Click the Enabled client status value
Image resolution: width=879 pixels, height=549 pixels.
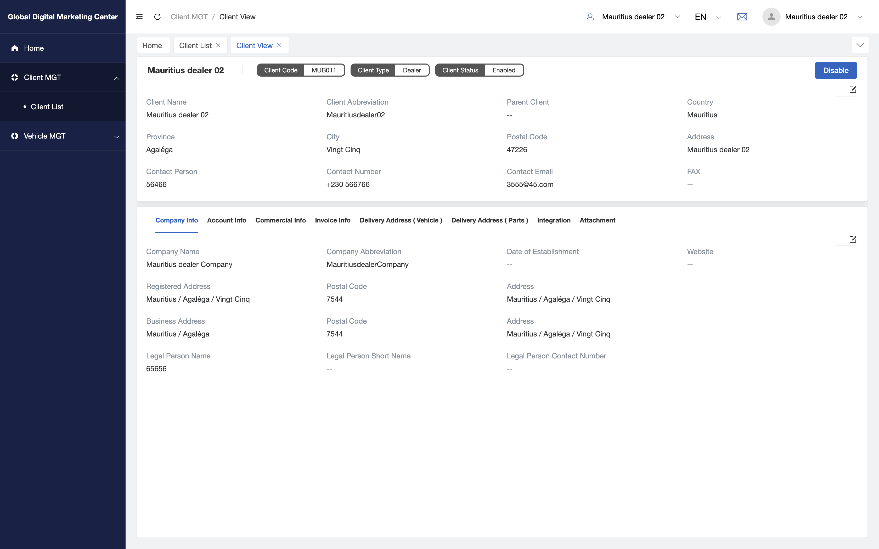coord(503,70)
